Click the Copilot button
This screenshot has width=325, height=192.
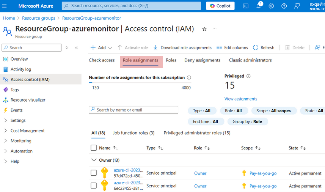[220, 6]
